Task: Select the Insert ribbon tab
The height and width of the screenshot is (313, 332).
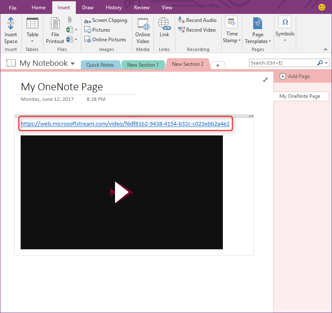Action: point(64,8)
